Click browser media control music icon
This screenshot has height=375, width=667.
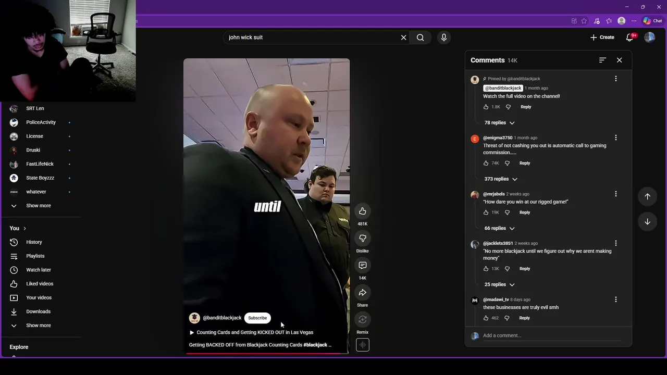pyautogui.click(x=597, y=21)
